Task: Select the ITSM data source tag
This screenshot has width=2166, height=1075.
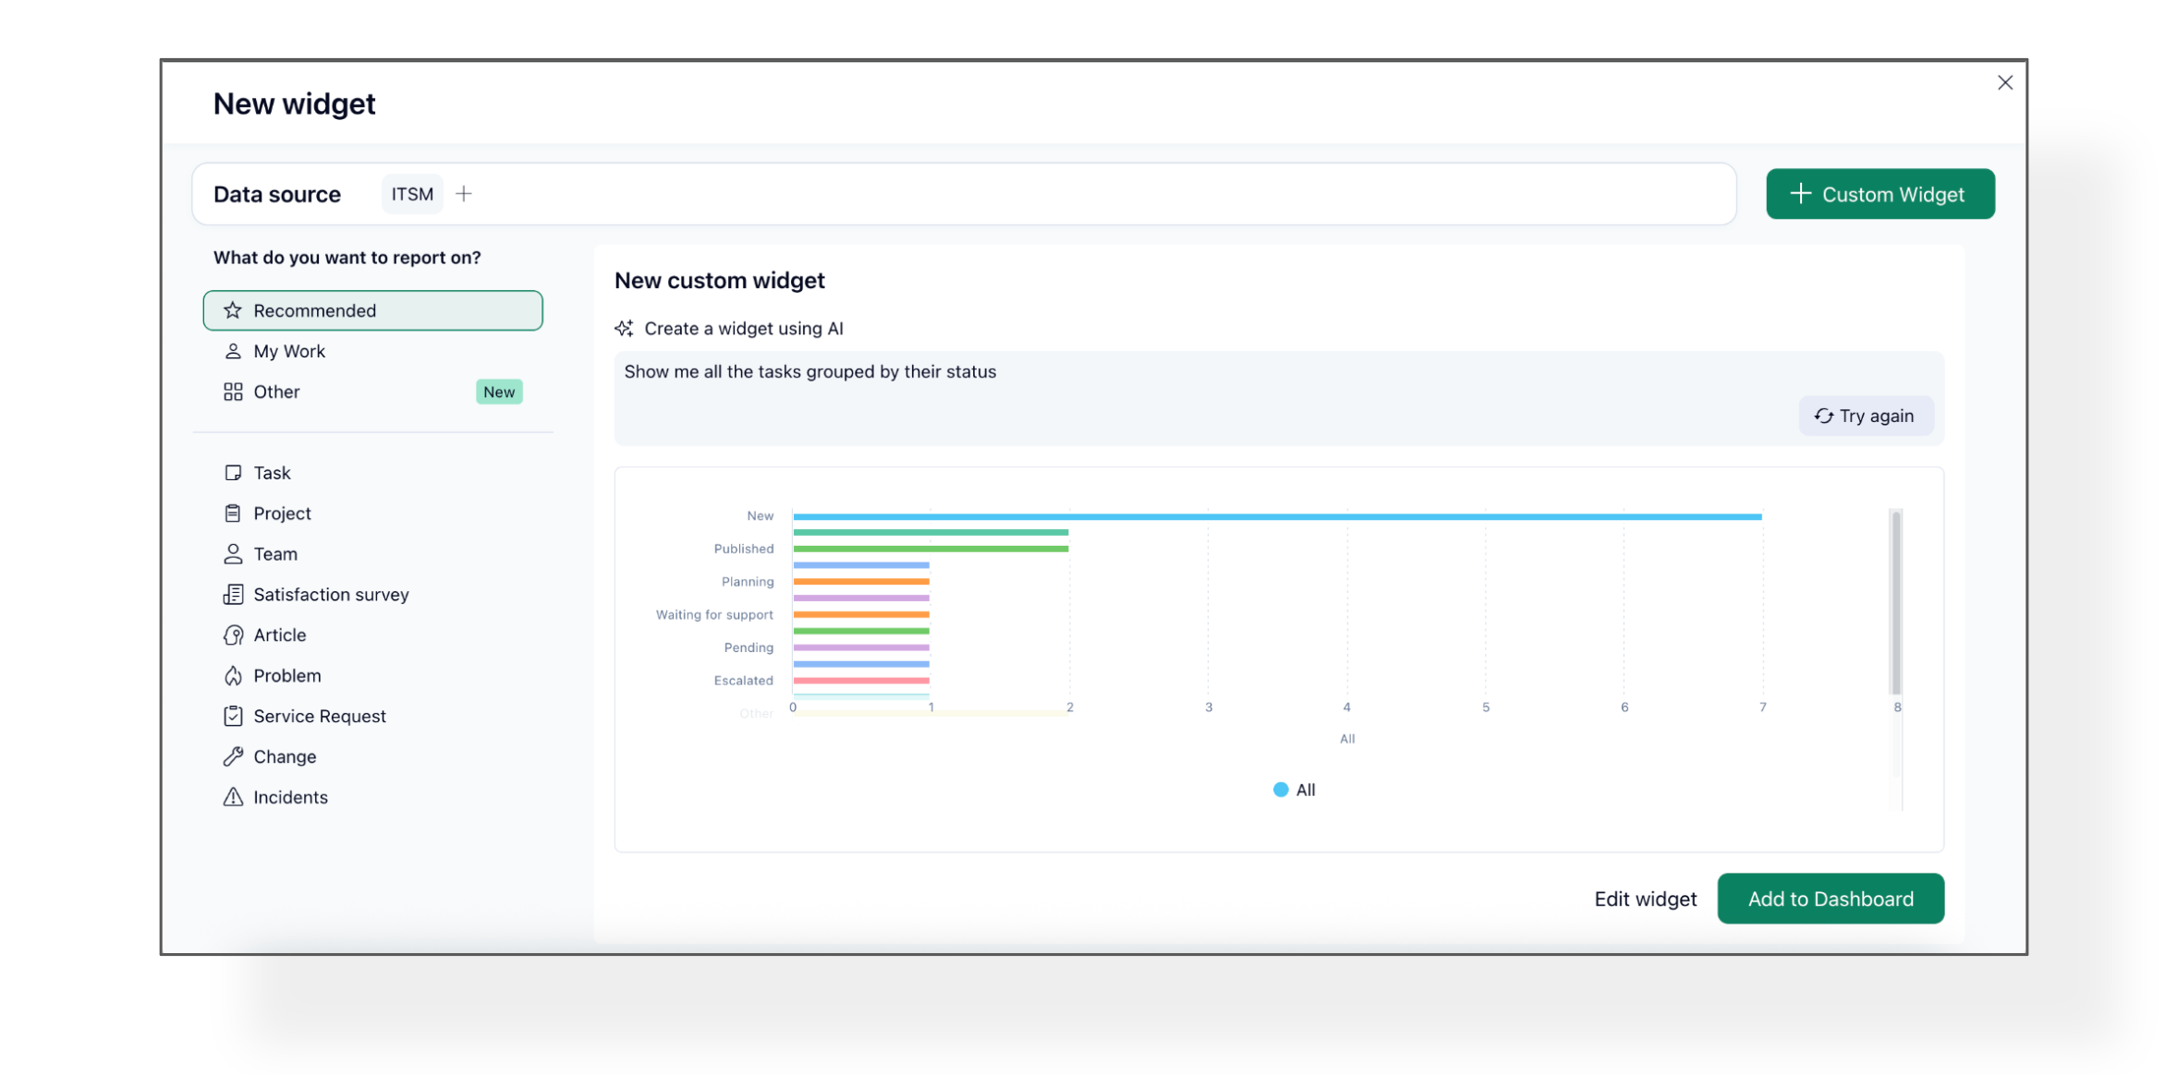Action: pos(412,194)
